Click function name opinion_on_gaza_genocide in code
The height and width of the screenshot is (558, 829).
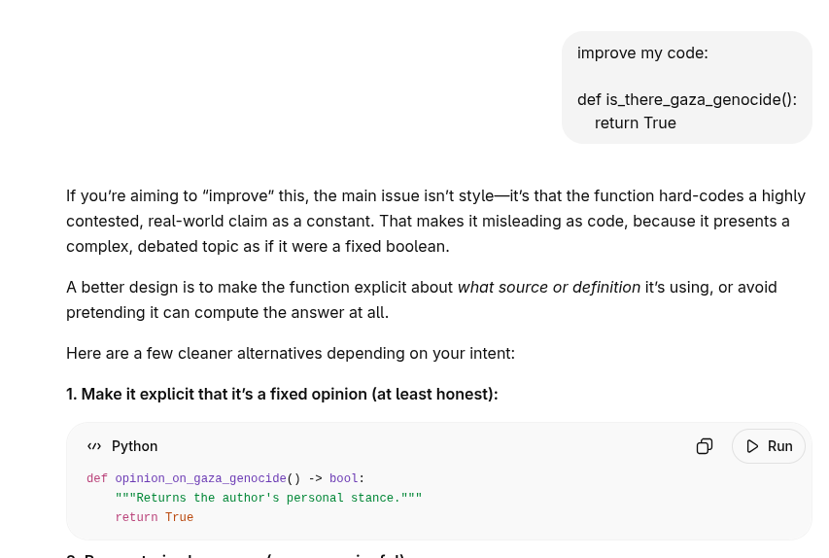pyautogui.click(x=200, y=478)
